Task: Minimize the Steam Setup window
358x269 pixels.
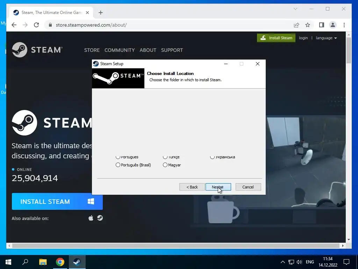Action: click(226, 64)
